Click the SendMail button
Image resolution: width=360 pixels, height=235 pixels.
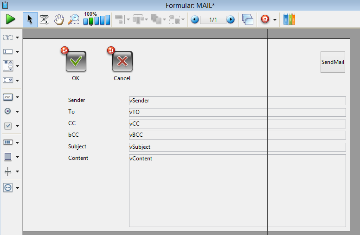click(x=333, y=62)
